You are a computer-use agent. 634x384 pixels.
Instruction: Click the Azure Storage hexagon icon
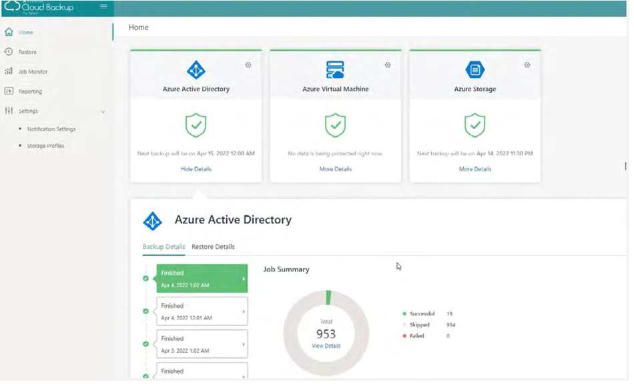(477, 70)
